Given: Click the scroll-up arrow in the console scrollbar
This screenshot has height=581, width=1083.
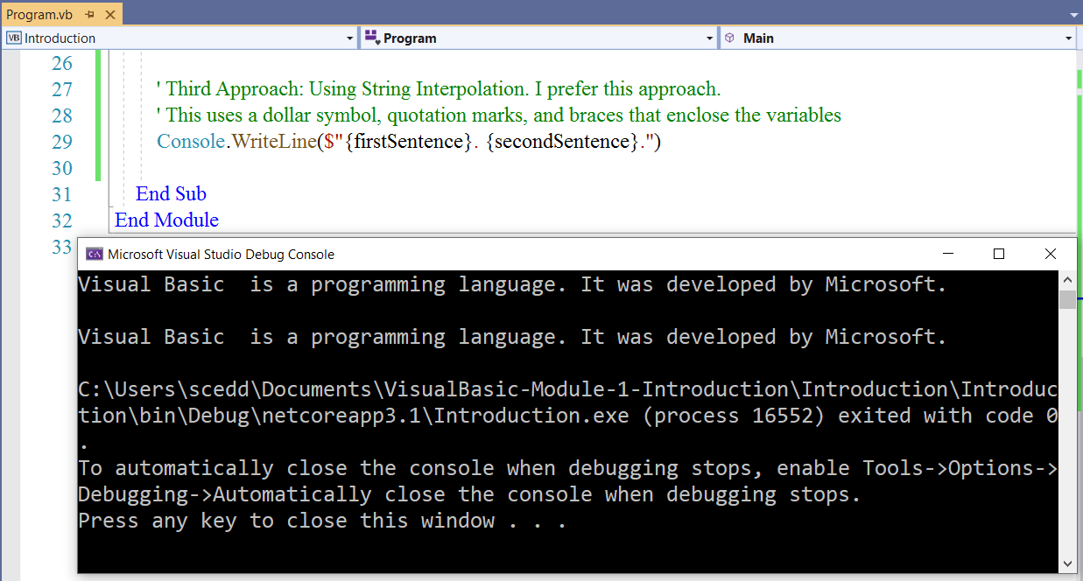Looking at the screenshot, I should [x=1068, y=277].
